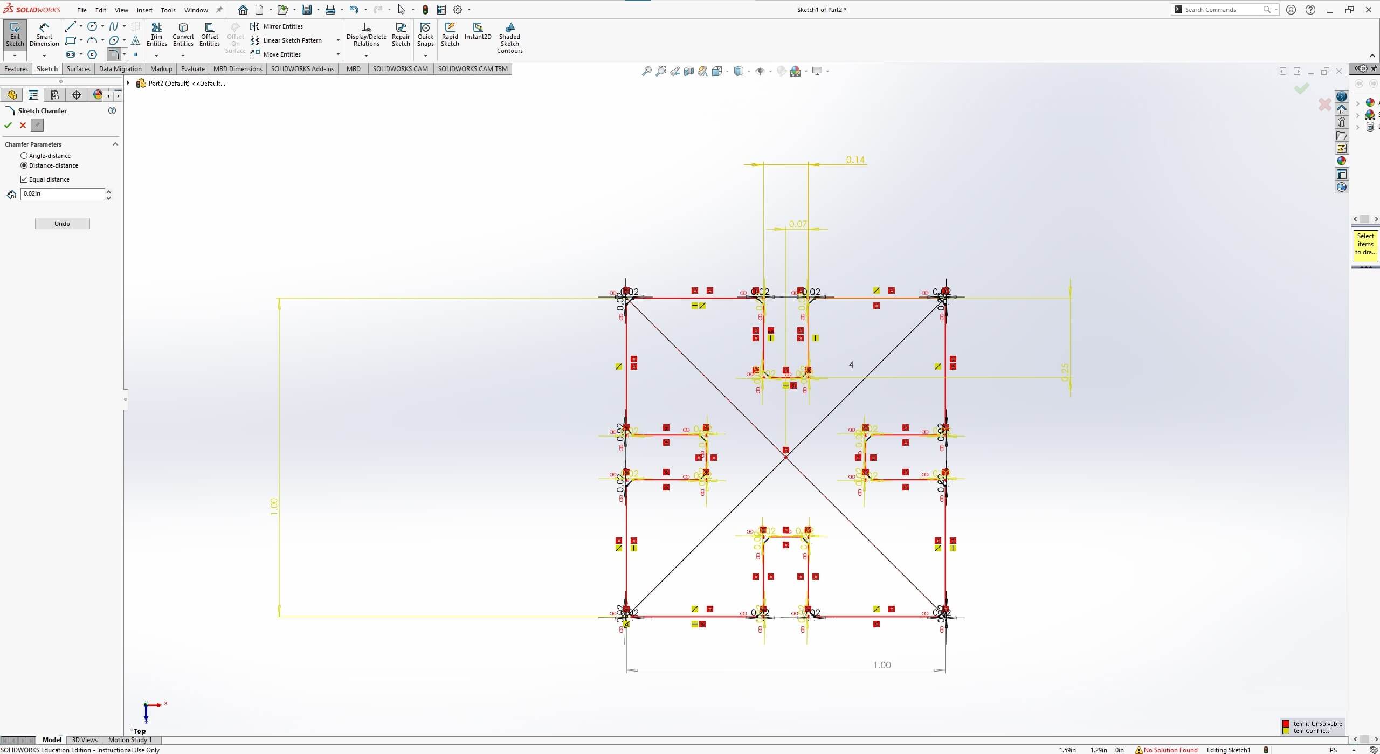Open the Tools menu
The image size is (1380, 754).
click(x=168, y=10)
